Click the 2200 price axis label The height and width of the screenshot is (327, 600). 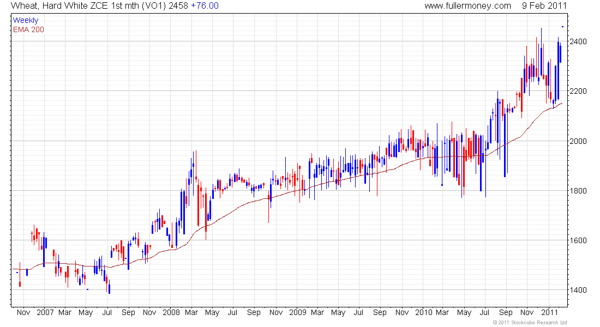pyautogui.click(x=578, y=91)
